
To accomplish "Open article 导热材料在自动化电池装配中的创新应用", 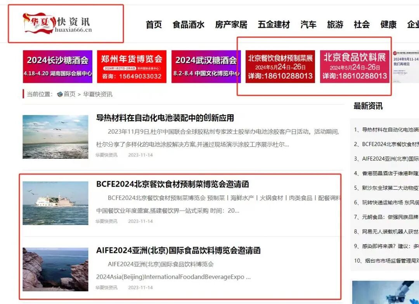I will coord(165,118).
